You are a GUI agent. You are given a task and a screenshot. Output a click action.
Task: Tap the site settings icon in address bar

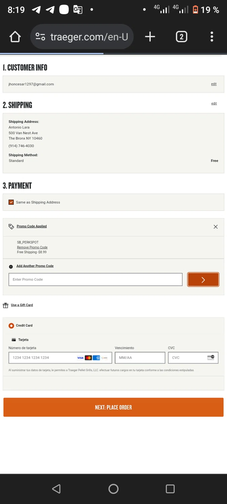(40, 37)
